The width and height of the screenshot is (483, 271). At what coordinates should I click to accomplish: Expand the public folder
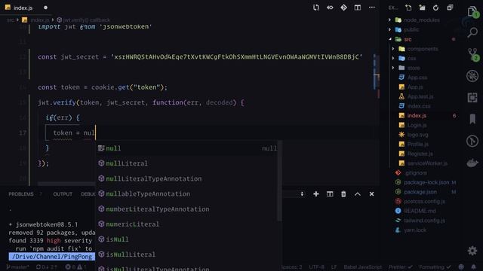click(390, 30)
